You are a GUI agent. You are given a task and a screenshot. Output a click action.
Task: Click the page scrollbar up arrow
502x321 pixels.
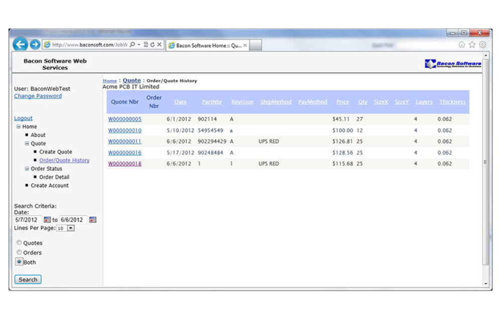coord(485,56)
